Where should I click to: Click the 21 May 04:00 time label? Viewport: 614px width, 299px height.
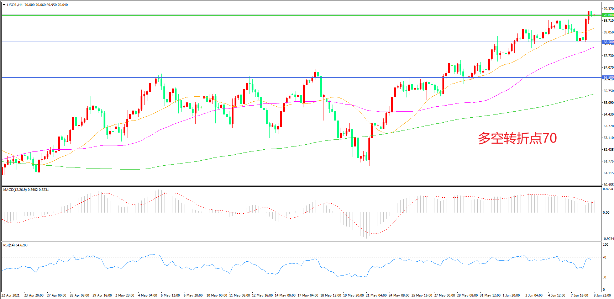[x=376, y=295]
